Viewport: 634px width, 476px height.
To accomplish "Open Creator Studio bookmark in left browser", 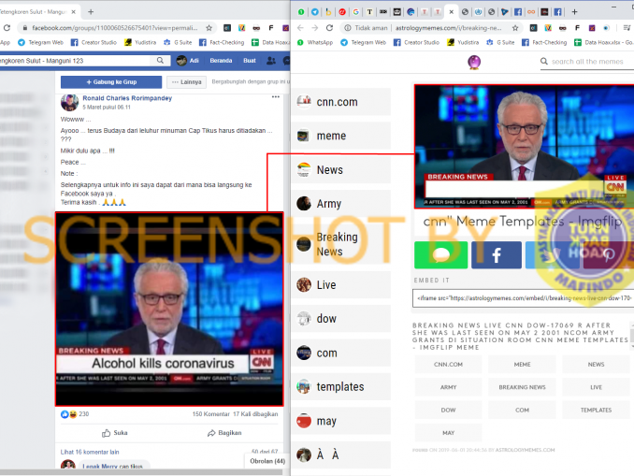I will click(94, 42).
